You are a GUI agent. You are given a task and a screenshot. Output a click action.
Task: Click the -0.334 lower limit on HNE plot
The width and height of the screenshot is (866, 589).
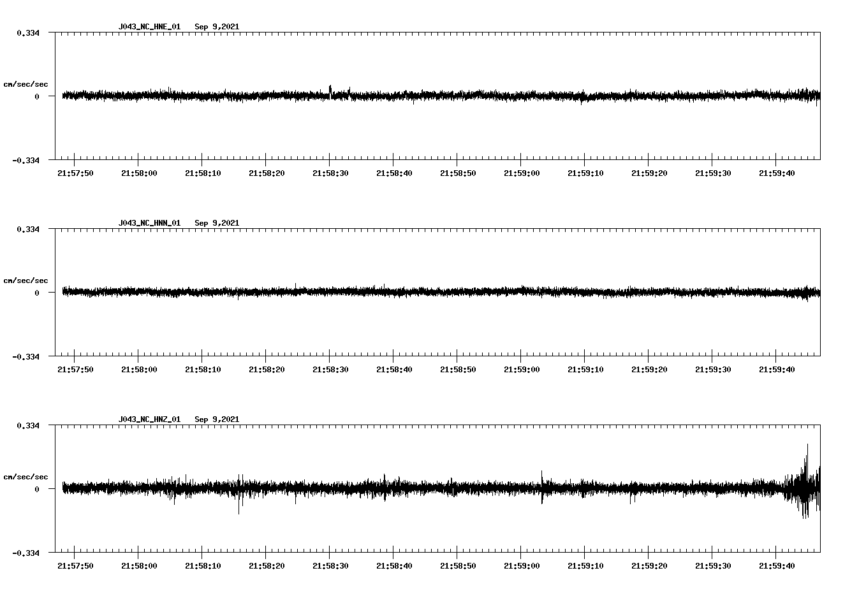[26, 161]
